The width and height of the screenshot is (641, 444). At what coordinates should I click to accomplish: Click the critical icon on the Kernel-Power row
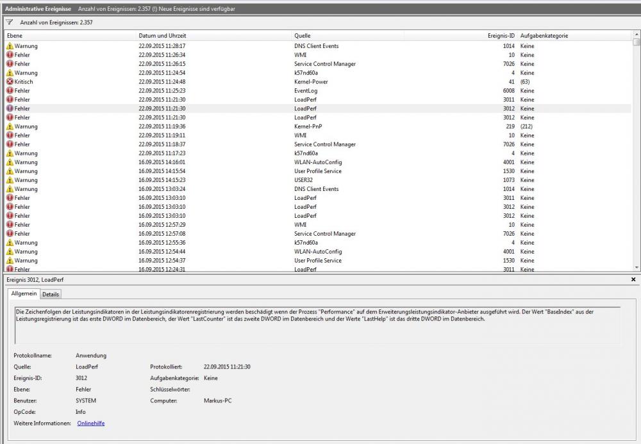10,82
